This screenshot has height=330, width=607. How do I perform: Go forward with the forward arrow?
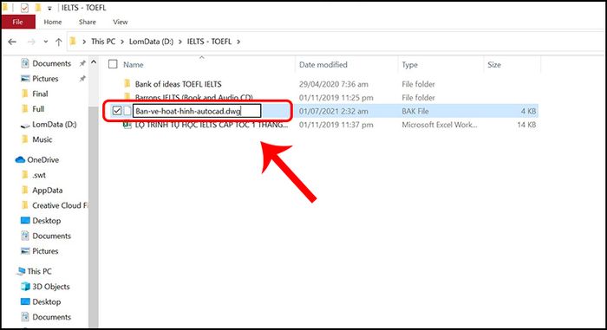pos(32,42)
